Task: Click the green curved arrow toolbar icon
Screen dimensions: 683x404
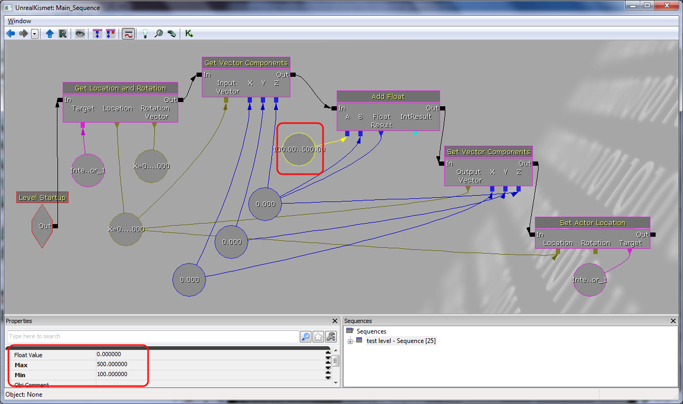Action: (171, 34)
